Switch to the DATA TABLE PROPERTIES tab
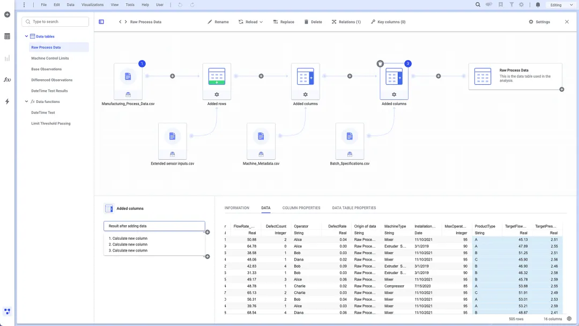The image size is (579, 326). 354,208
